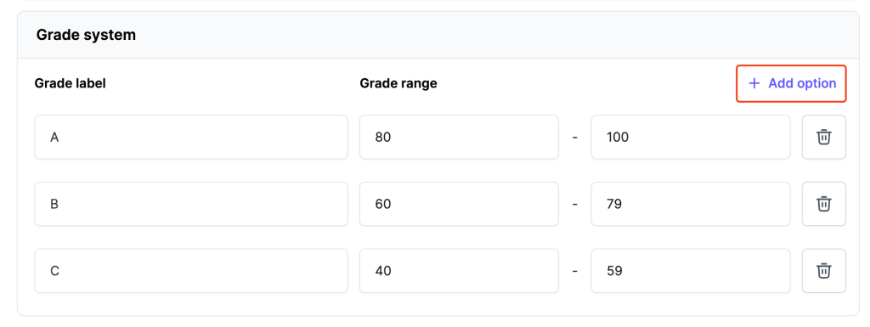Select the range minimum field showing 40
Screen dimensions: 870x327
[459, 270]
